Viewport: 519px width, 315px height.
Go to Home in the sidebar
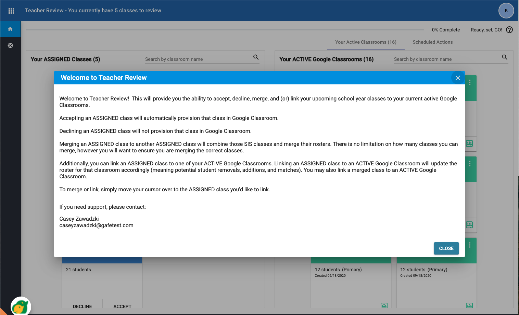(10, 29)
